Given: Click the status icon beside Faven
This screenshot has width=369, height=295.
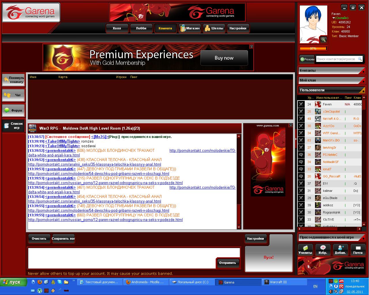Looking at the screenshot, I should (301, 104).
